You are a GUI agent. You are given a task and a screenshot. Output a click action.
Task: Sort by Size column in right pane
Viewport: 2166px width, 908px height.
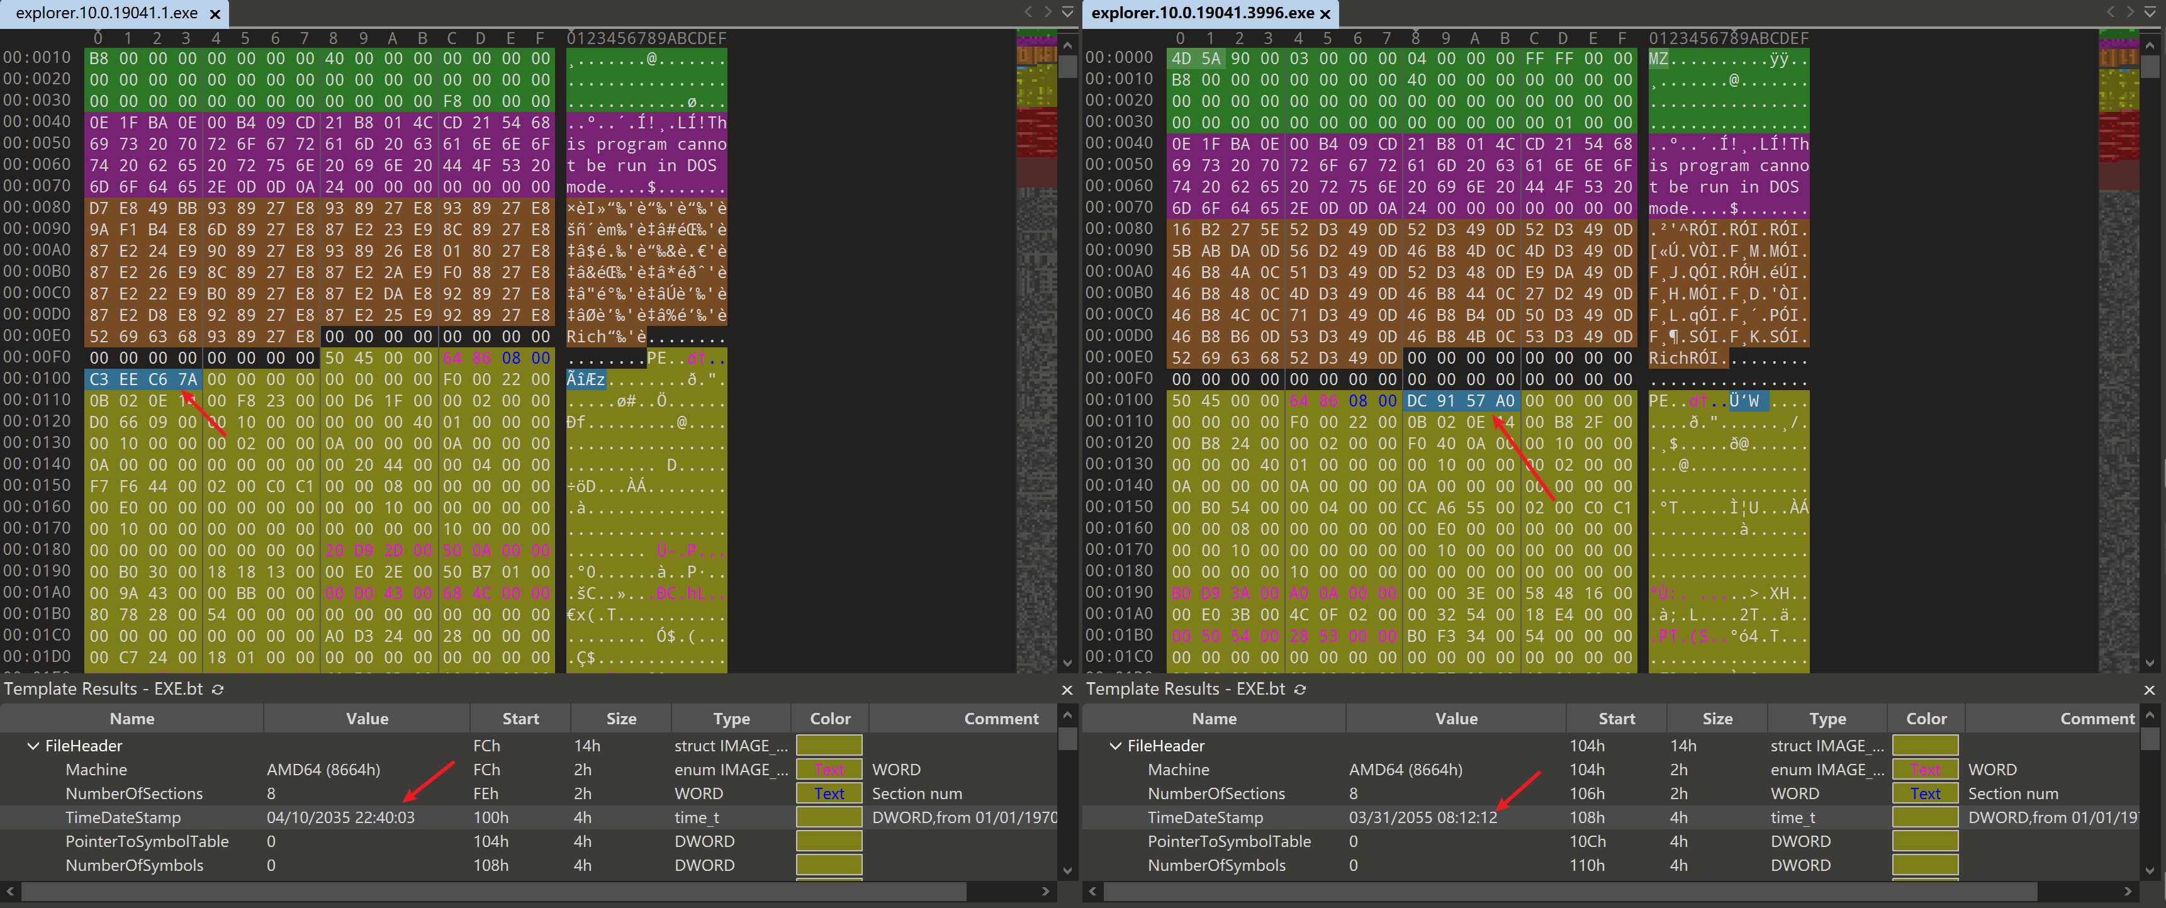pyautogui.click(x=1717, y=719)
